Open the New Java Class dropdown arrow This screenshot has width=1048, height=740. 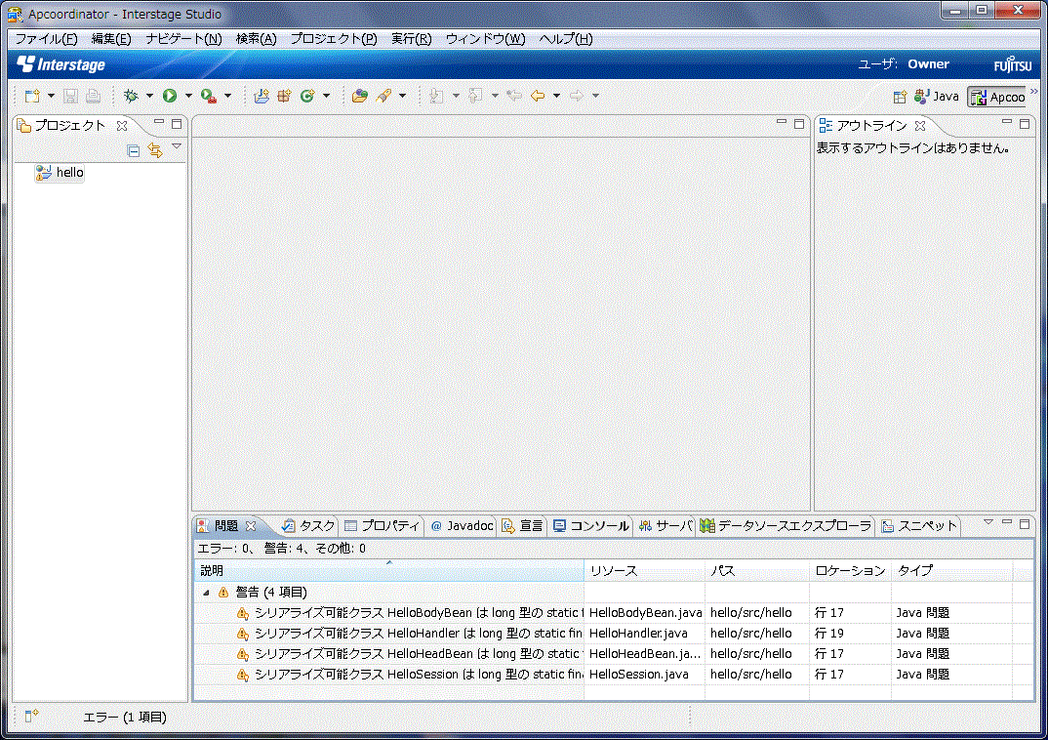click(326, 97)
